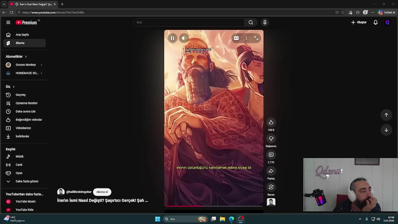The width and height of the screenshot is (398, 224).
Task: Open Geçmiş history
Action: [25, 95]
